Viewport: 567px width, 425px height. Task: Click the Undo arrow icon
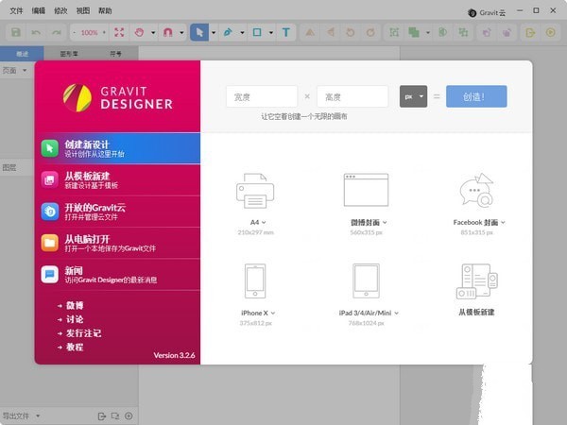coord(36,32)
